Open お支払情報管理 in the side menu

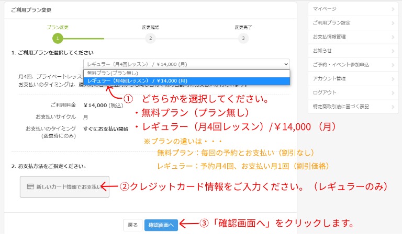pos(329,37)
